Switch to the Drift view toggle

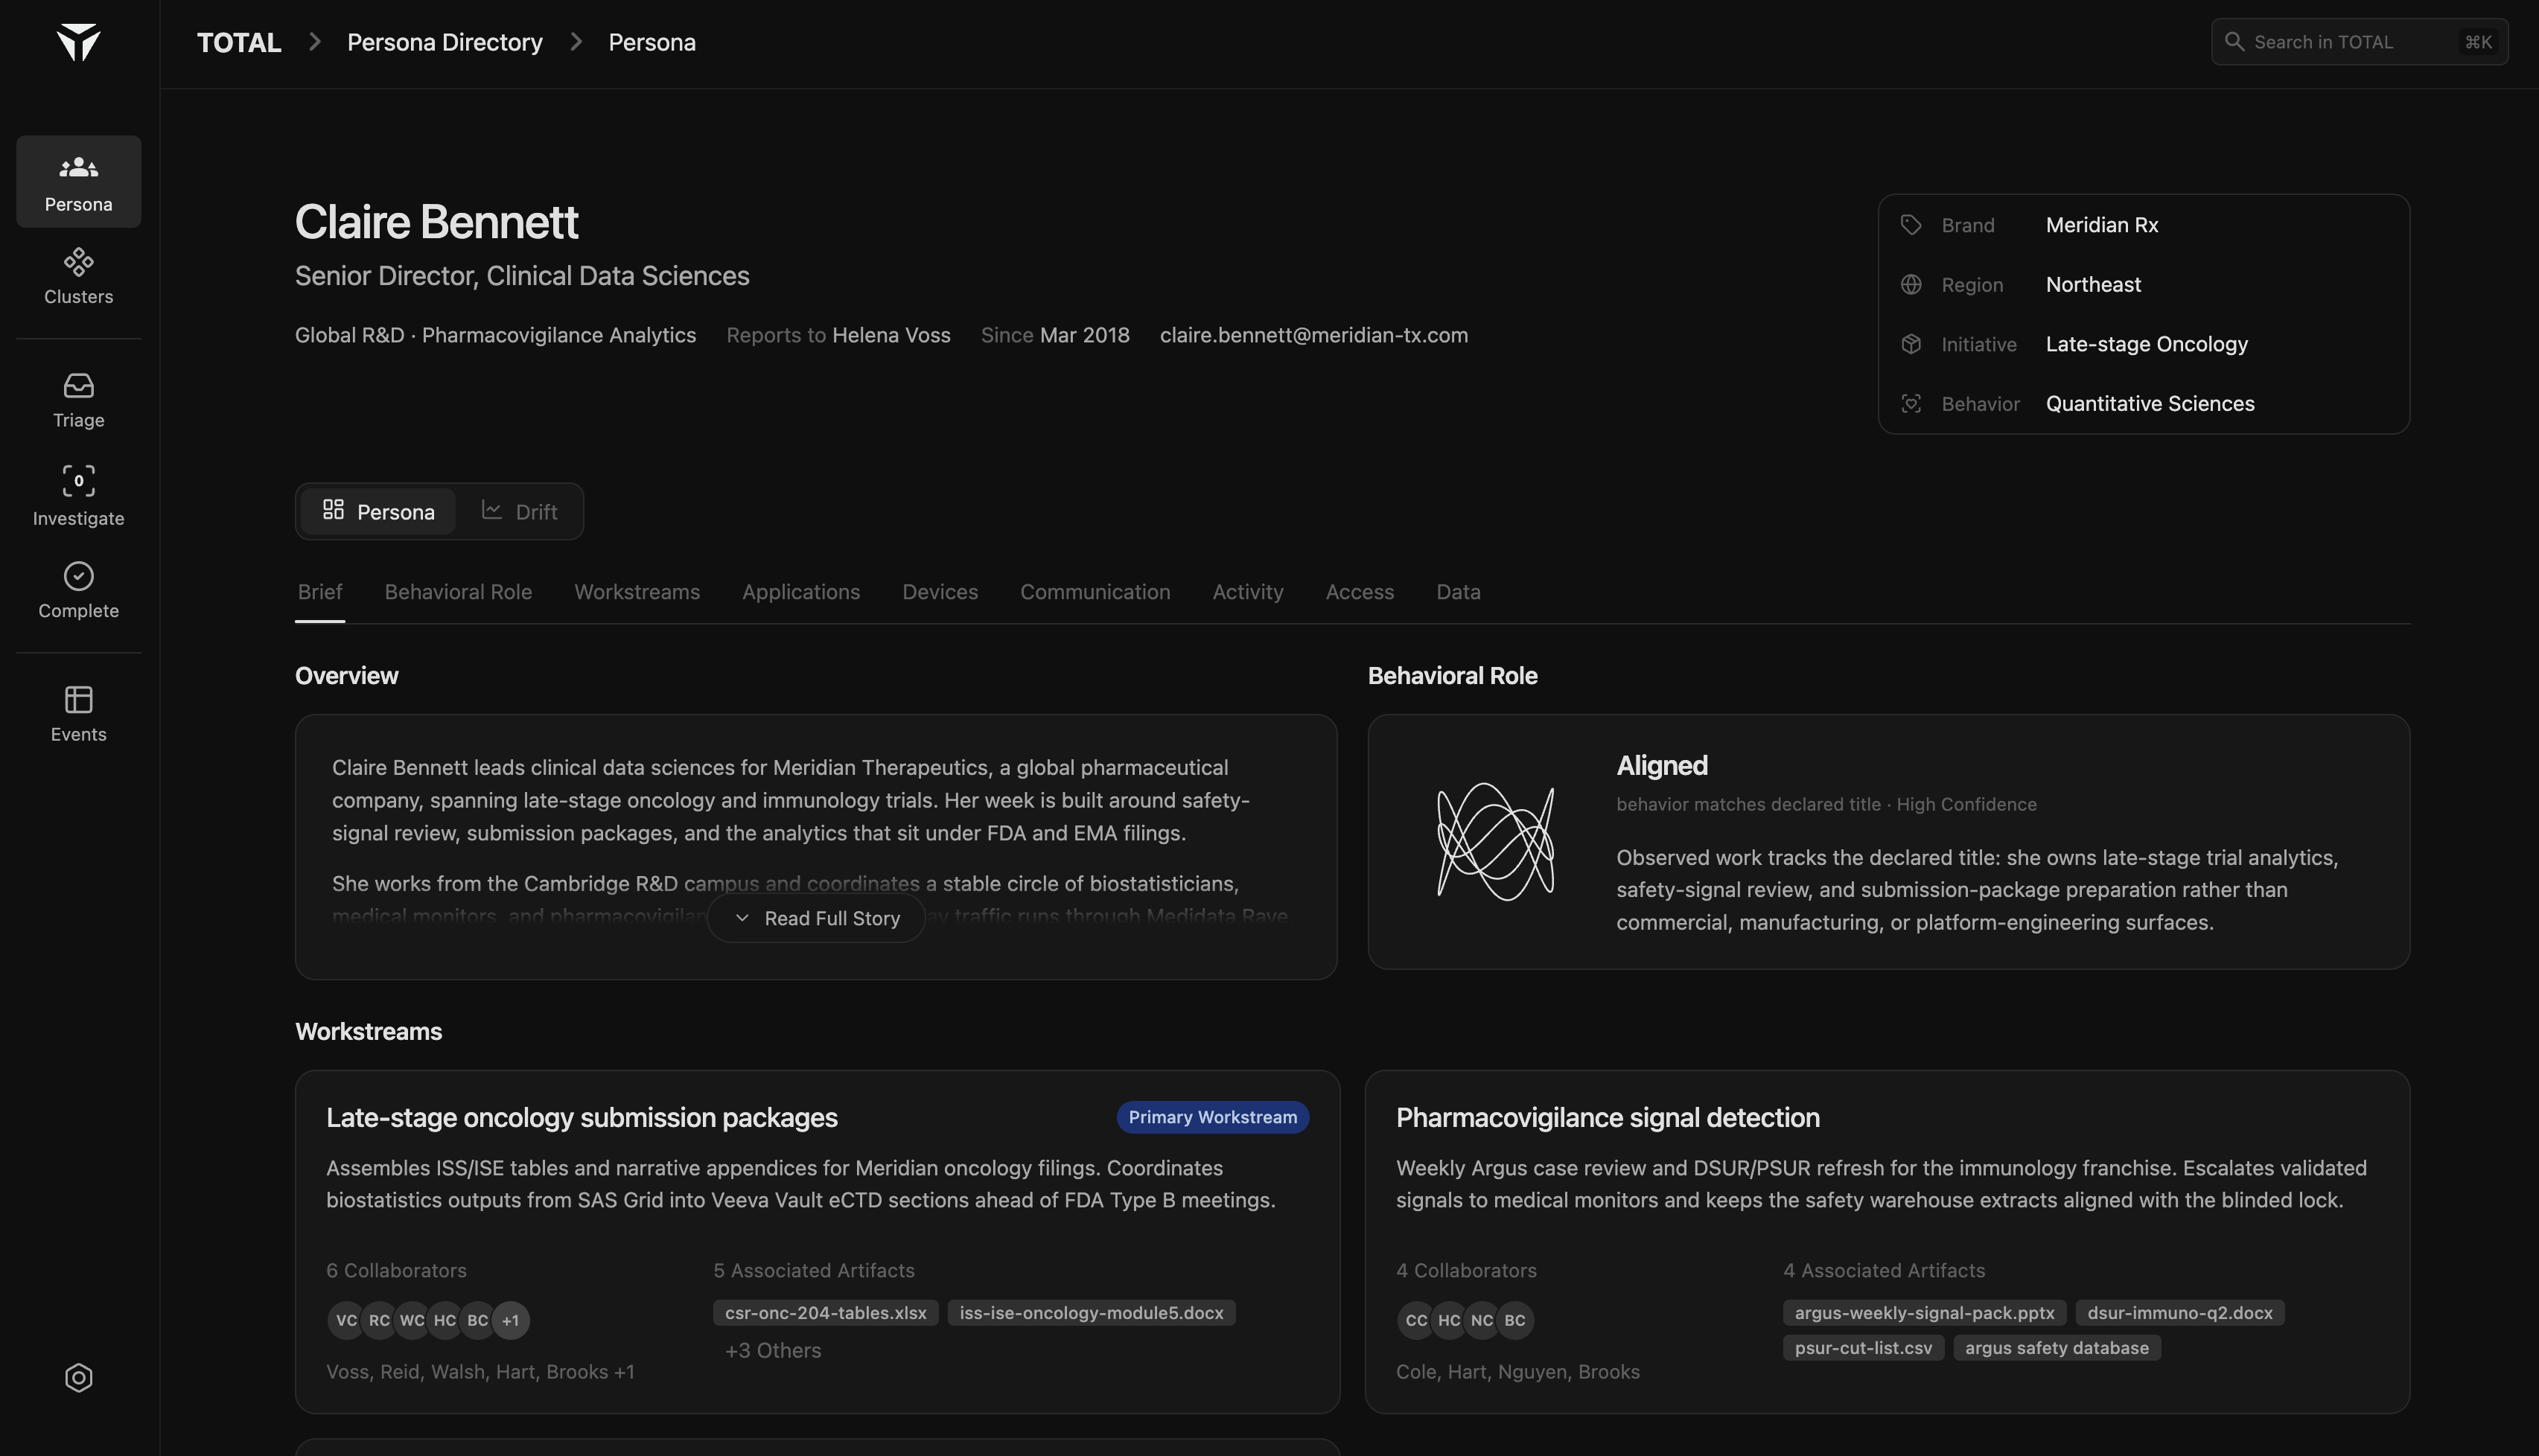(x=519, y=511)
